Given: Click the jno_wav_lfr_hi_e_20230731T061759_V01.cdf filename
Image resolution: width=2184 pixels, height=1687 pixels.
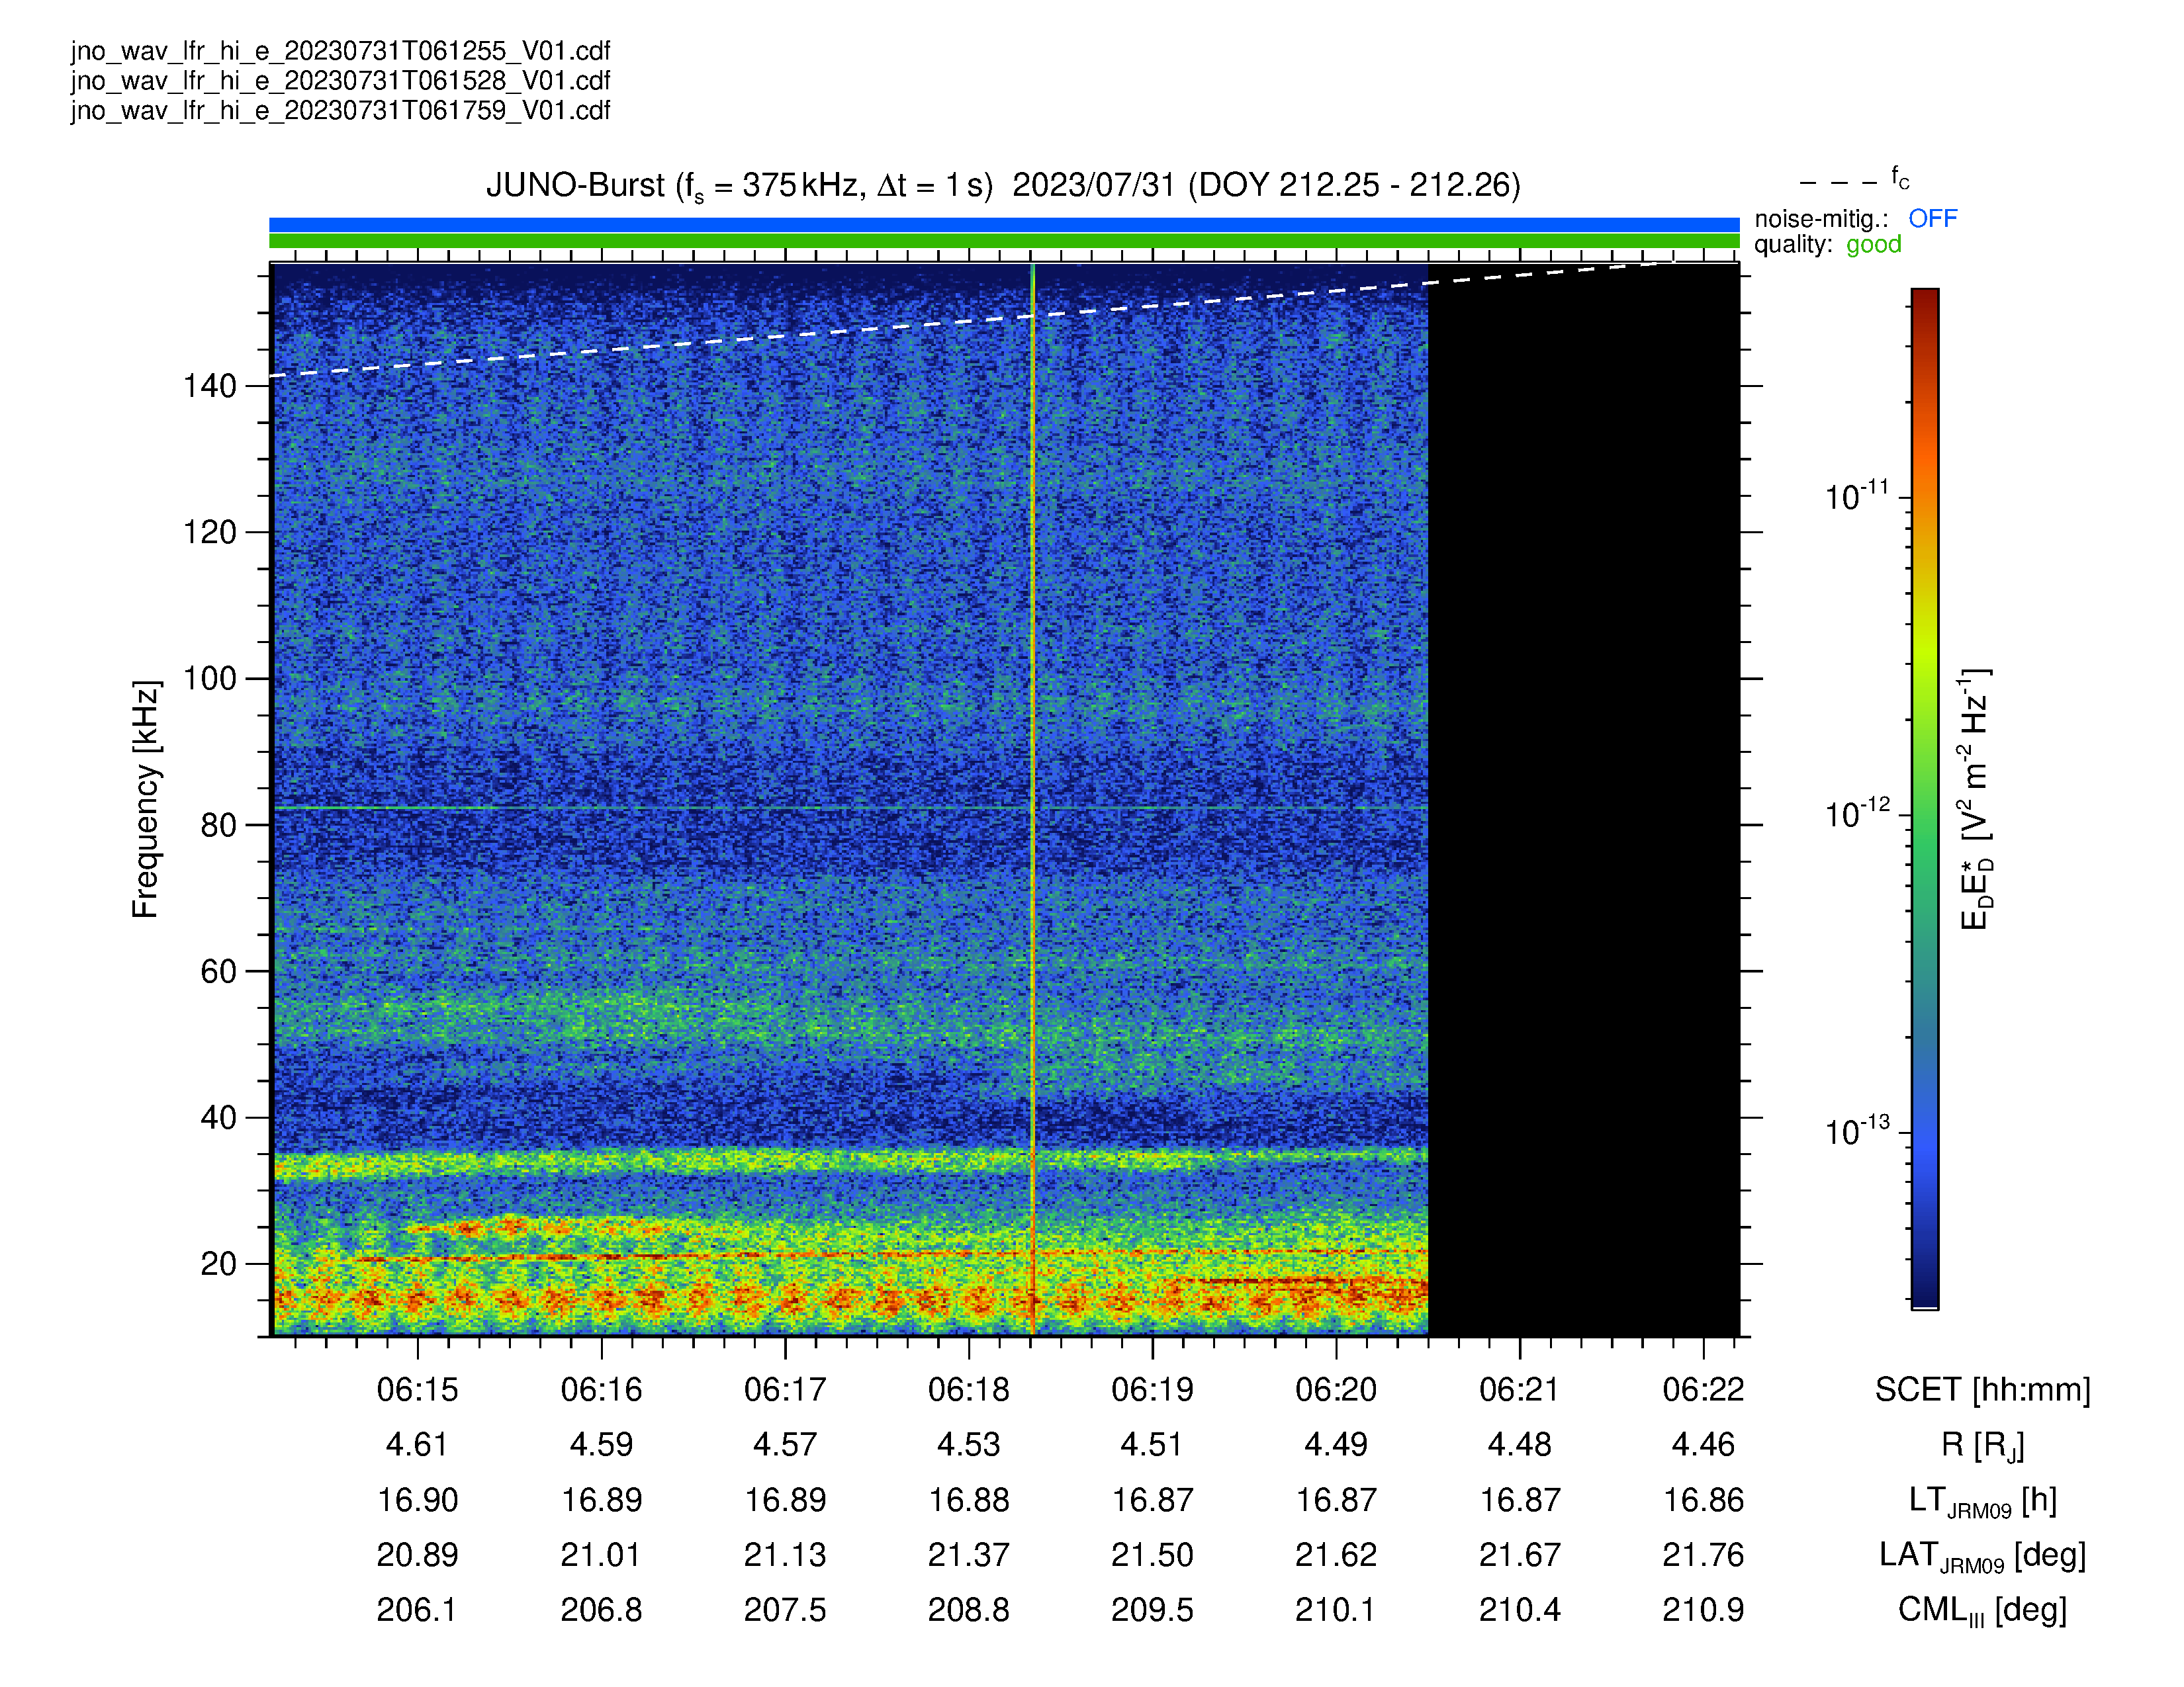Looking at the screenshot, I should click(340, 110).
